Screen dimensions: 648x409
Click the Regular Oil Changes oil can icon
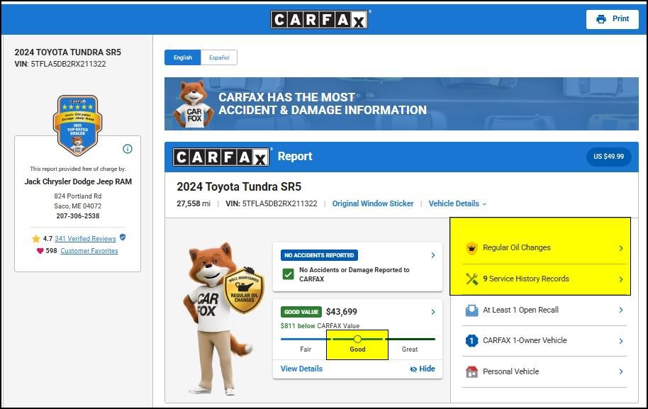(471, 248)
